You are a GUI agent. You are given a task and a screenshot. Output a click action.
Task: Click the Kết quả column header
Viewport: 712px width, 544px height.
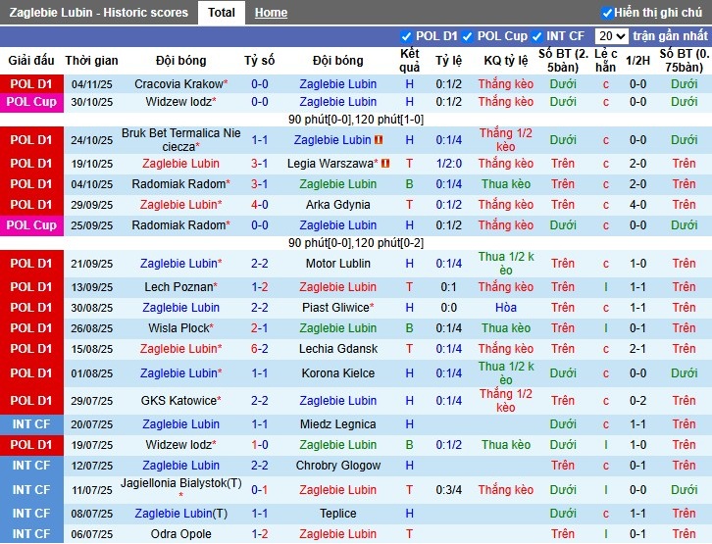pyautogui.click(x=410, y=61)
